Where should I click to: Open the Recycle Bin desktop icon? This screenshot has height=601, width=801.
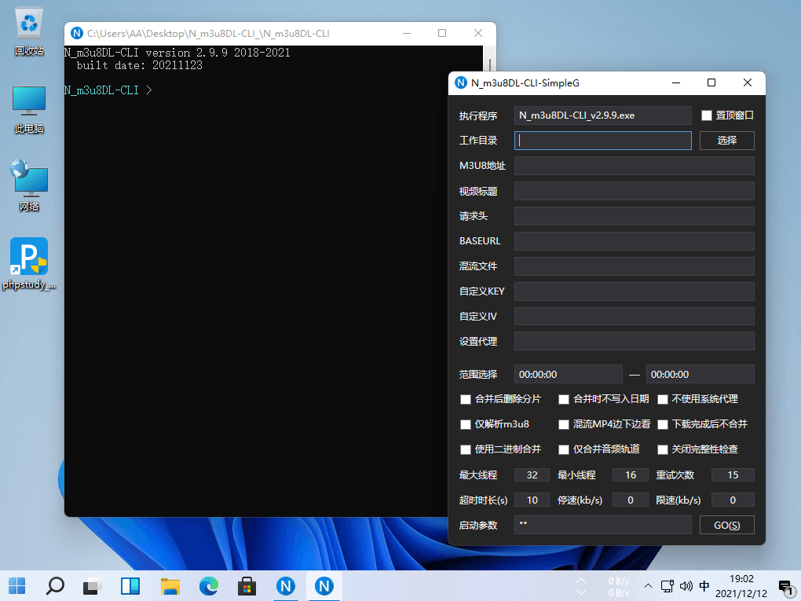coord(29,31)
